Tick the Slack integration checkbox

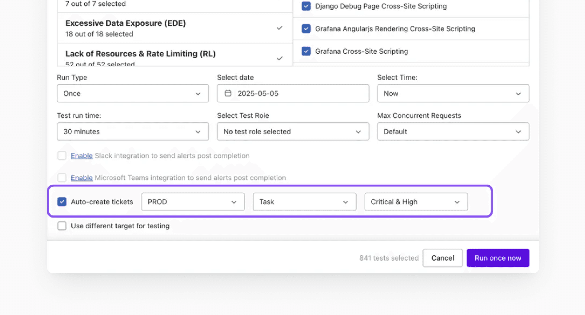(62, 156)
